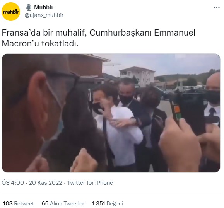Open the Alıntı Tweetler list
This screenshot has width=224, height=208.
[67, 203]
